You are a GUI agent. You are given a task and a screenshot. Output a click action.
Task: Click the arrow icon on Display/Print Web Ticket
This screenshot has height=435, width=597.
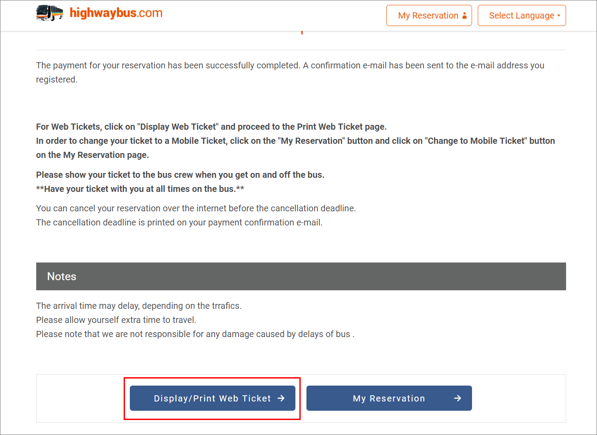tap(281, 398)
